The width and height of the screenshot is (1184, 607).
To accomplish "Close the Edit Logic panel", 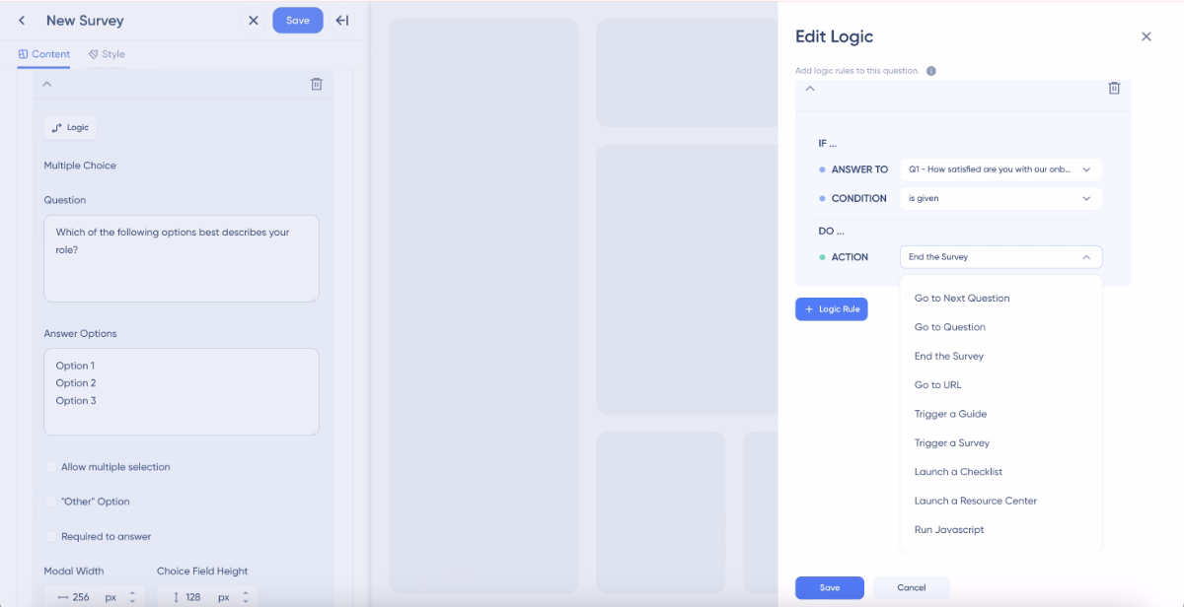I will point(1146,36).
